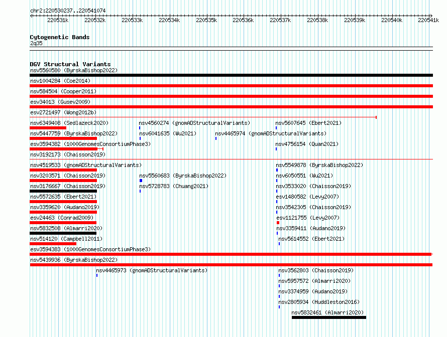
Task: Select nsv5439936 (ByrskaBishop2022) label
Action: (74, 260)
